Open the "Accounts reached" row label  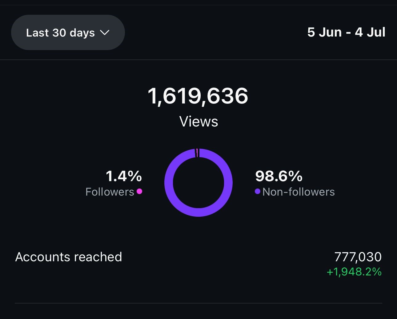pos(69,257)
